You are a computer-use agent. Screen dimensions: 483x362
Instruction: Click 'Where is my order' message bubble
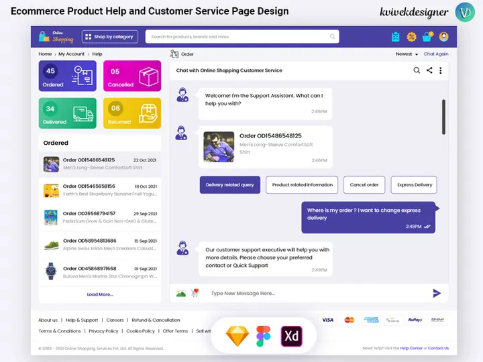coord(368,217)
